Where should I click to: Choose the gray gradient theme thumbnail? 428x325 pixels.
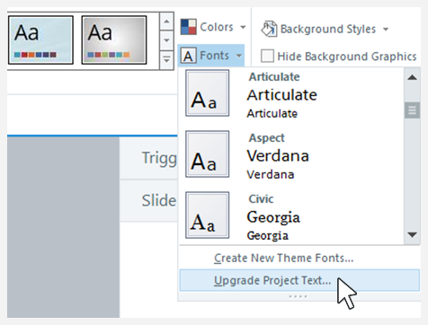click(x=114, y=40)
